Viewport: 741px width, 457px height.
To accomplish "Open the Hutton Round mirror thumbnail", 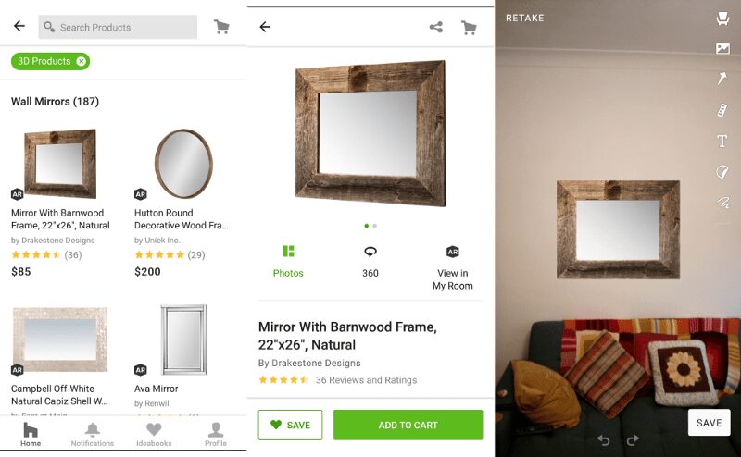I will [x=182, y=164].
